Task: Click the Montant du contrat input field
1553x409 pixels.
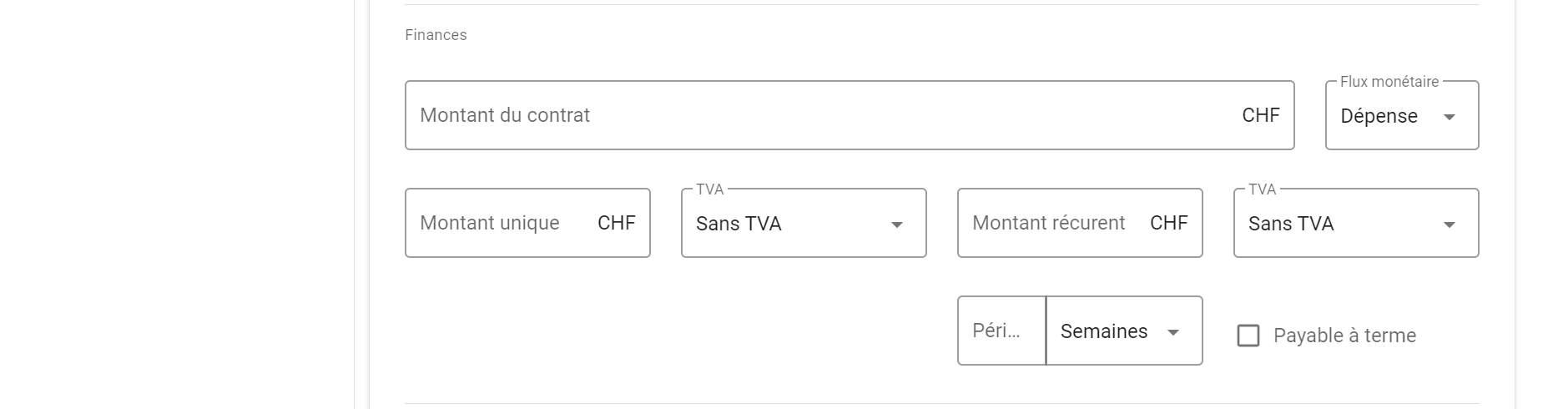Action: click(826, 115)
